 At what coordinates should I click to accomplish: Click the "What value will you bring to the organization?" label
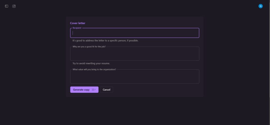tap(94, 69)
